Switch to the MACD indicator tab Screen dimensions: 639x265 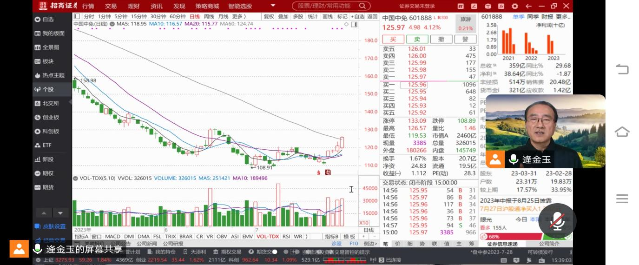112,236
